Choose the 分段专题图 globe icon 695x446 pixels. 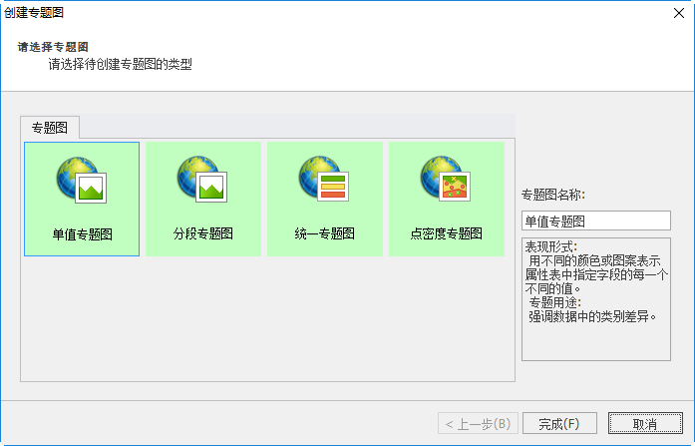tap(202, 181)
